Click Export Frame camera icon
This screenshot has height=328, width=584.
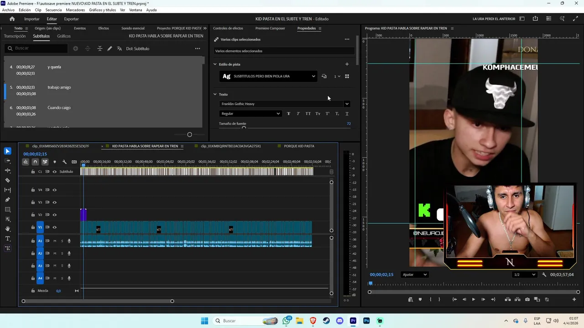[527, 299]
